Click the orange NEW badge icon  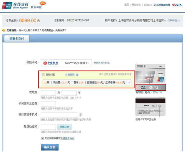(43, 3)
